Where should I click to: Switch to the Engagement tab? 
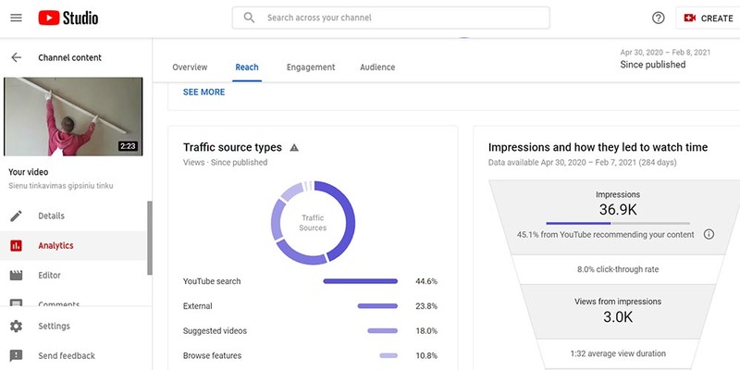tap(311, 68)
